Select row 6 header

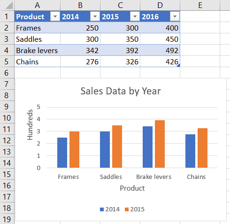tap(7, 73)
